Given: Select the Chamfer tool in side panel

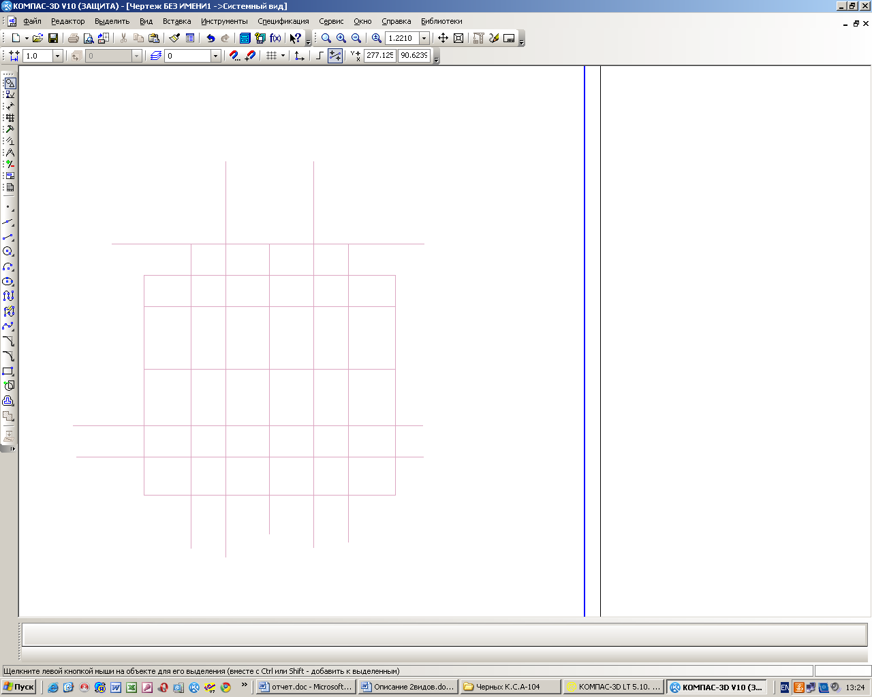Looking at the screenshot, I should click(8, 342).
